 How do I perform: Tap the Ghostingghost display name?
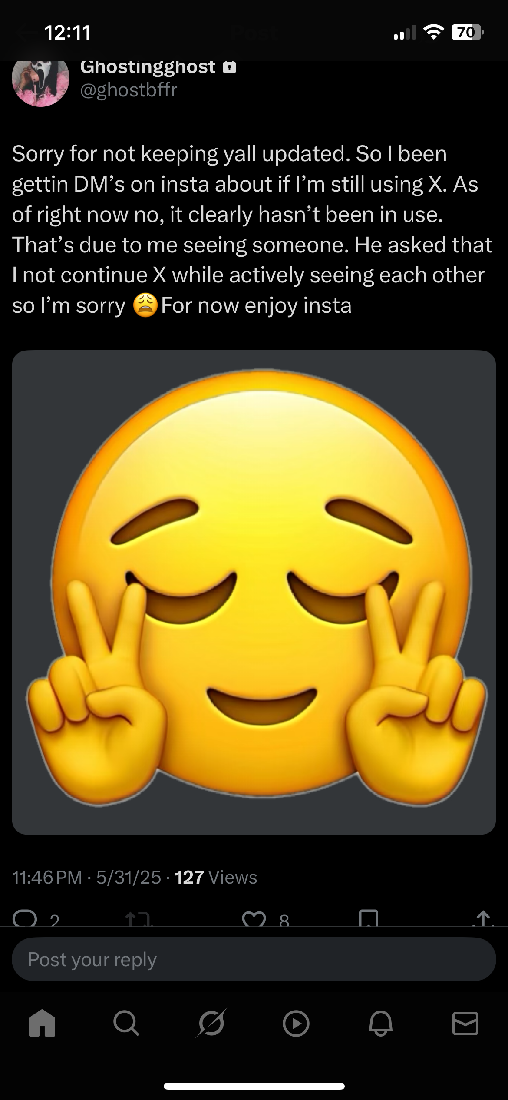[x=148, y=67]
